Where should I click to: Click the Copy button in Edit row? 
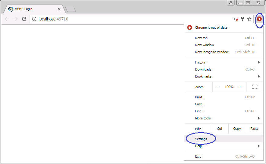[x=237, y=129]
